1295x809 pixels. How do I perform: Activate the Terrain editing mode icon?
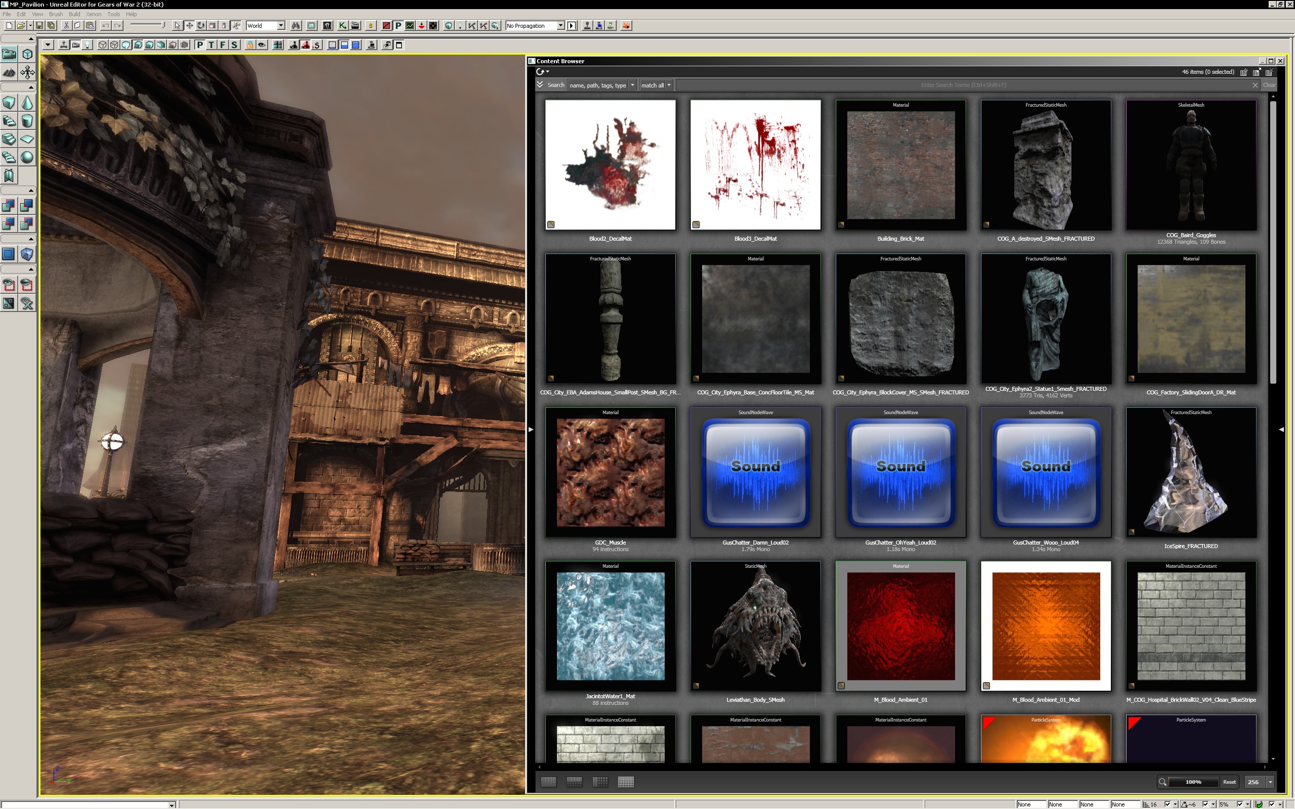10,72
